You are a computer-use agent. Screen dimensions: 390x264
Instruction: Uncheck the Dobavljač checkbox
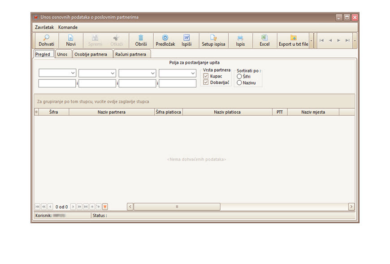(x=206, y=82)
